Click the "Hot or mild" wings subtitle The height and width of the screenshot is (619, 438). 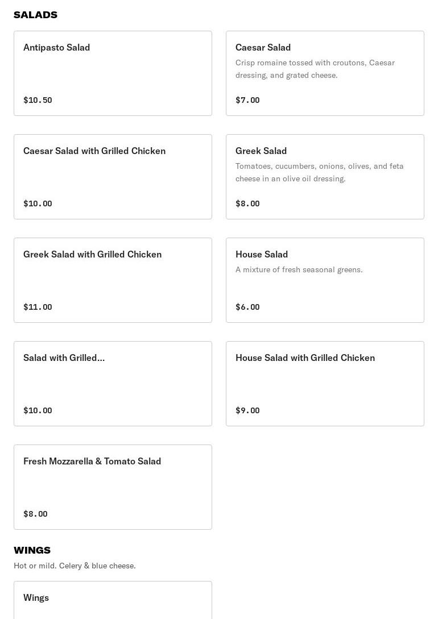point(75,566)
